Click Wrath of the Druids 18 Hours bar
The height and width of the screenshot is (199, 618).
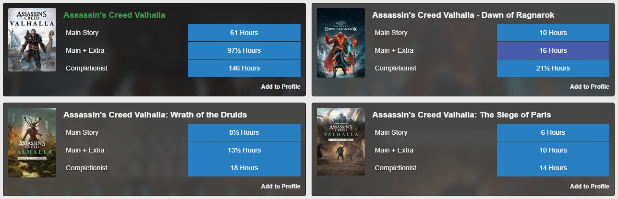[x=244, y=168]
